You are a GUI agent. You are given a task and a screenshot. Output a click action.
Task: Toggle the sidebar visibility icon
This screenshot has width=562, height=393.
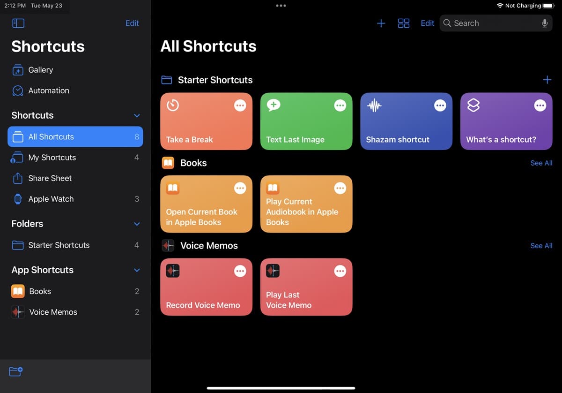(18, 23)
